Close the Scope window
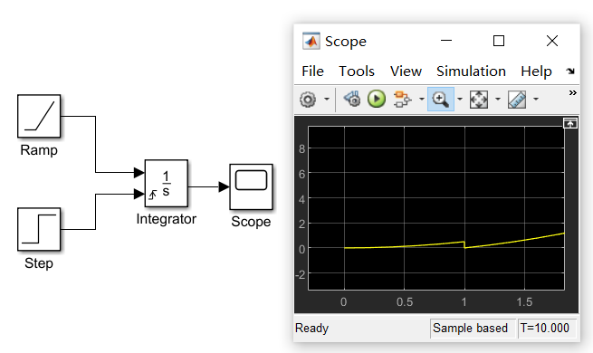Screen dimensions: 593x353 coord(552,41)
